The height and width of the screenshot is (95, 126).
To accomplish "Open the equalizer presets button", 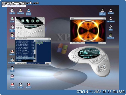I will point(41,28).
